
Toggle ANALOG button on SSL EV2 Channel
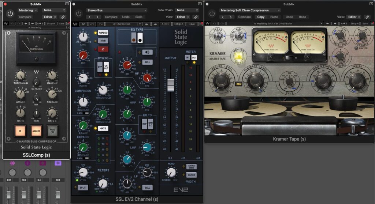click(x=103, y=33)
